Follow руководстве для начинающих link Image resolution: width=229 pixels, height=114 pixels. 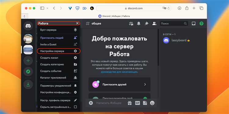119,72
